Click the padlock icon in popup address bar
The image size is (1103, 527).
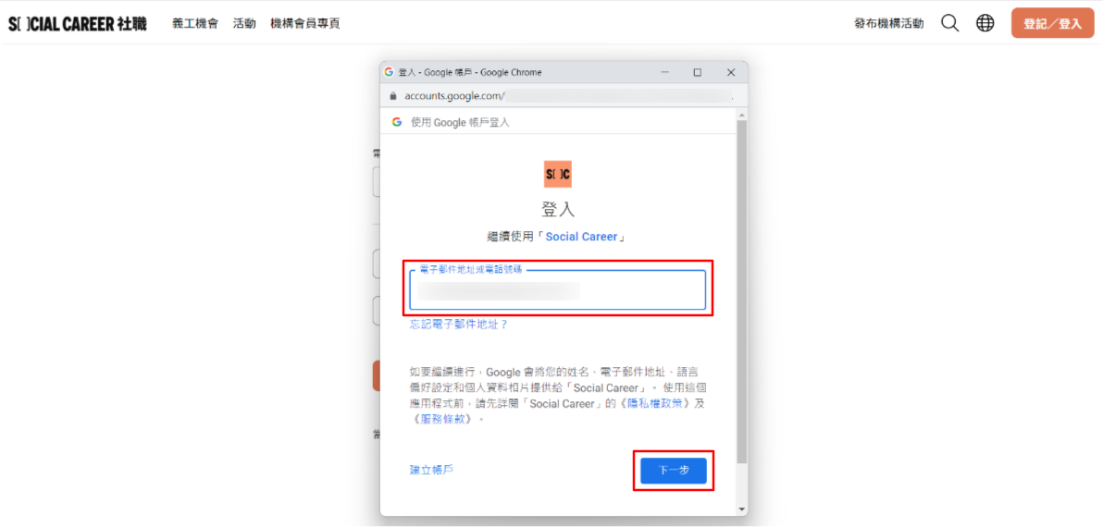[x=393, y=95]
